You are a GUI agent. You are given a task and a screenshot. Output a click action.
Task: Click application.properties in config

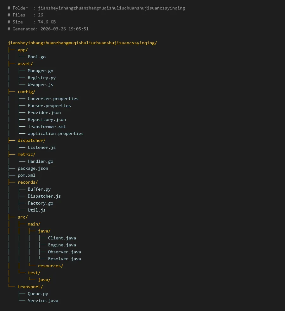55,133
